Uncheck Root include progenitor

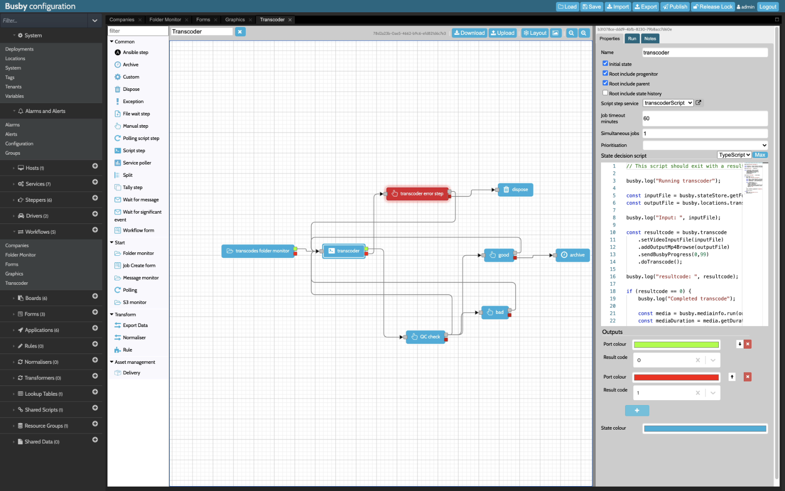pos(605,73)
